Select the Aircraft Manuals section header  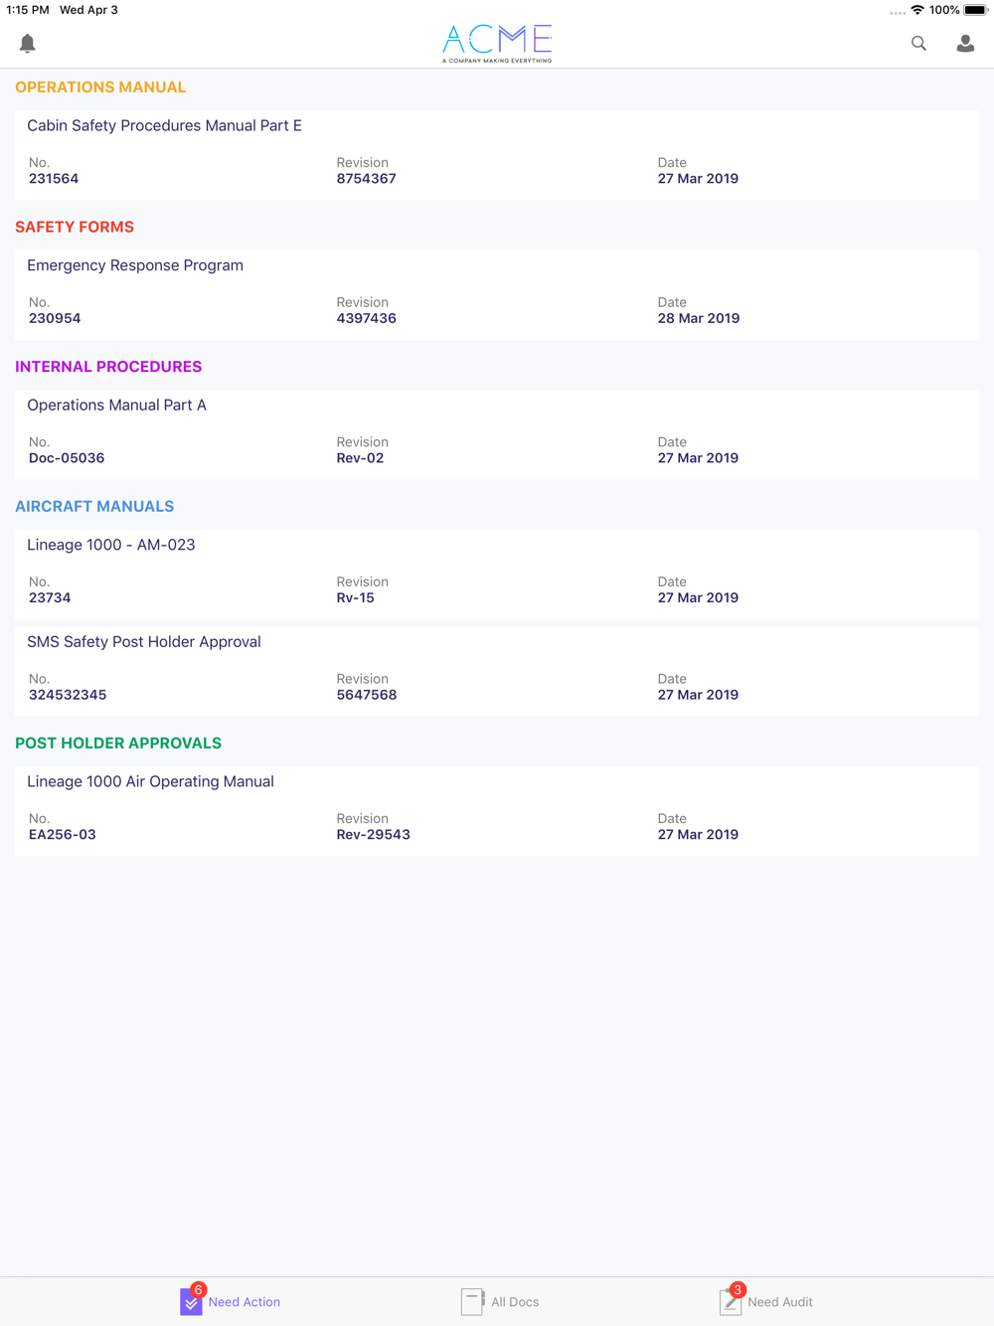pyautogui.click(x=94, y=507)
